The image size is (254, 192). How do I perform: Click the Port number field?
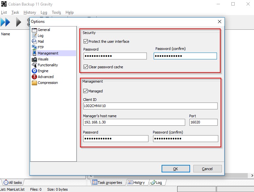203,122
